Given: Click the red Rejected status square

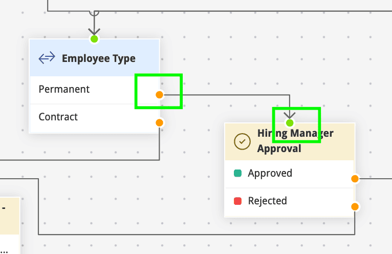Looking at the screenshot, I should (237, 201).
